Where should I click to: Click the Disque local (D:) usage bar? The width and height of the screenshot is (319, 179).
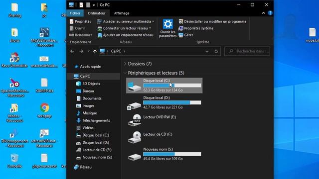coord(172,102)
